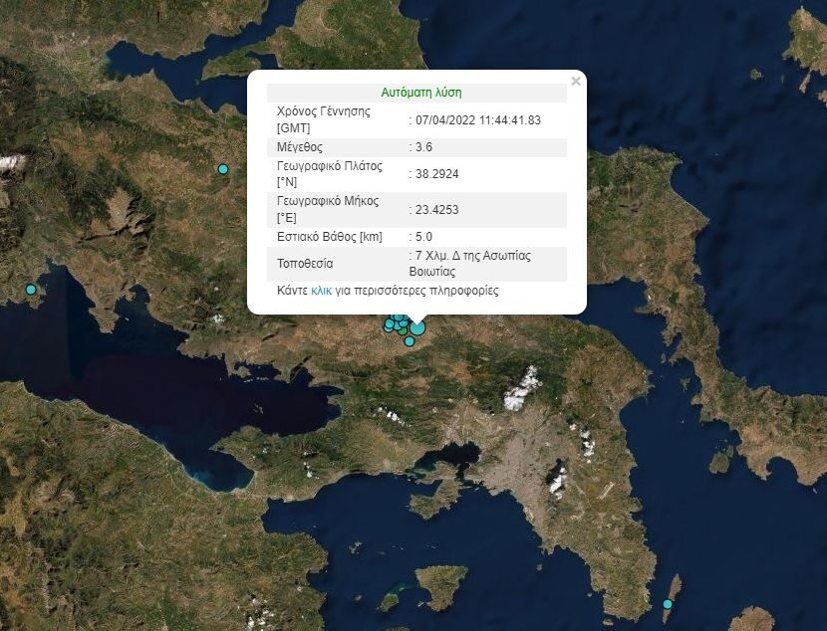Click the magnitude value 3.6

423,147
